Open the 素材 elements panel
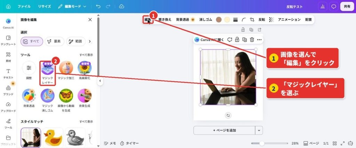The width and height of the screenshot is (356, 148). click(8, 57)
